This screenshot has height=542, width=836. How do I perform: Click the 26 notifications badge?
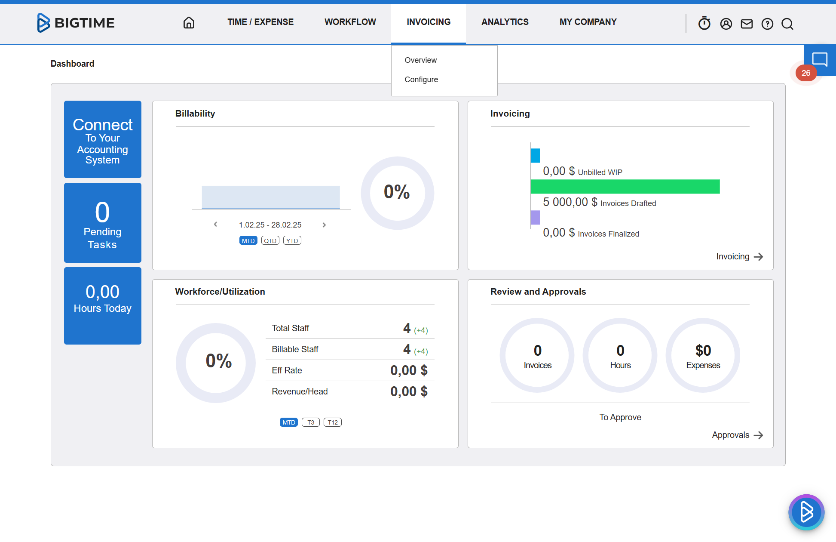pyautogui.click(x=806, y=73)
